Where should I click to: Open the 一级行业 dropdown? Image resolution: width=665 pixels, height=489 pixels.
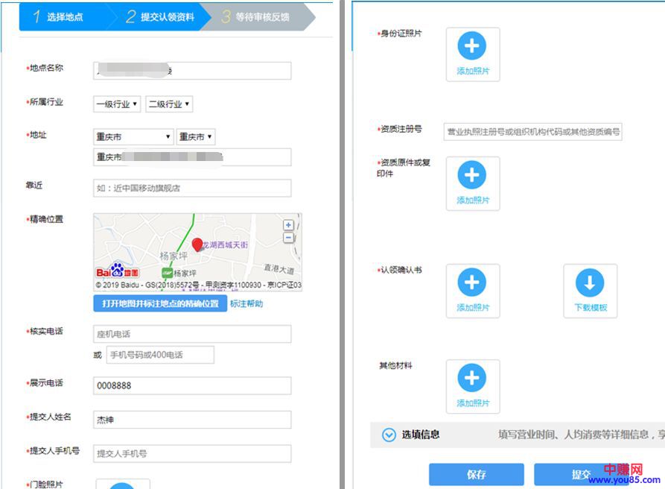pyautogui.click(x=117, y=104)
